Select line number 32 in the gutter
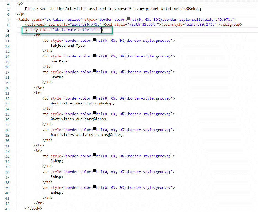The height and width of the screenshot is (212, 258). pos(7,151)
